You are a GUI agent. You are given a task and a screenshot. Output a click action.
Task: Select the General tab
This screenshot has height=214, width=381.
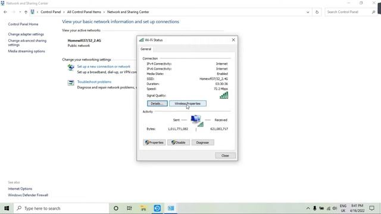[146, 49]
